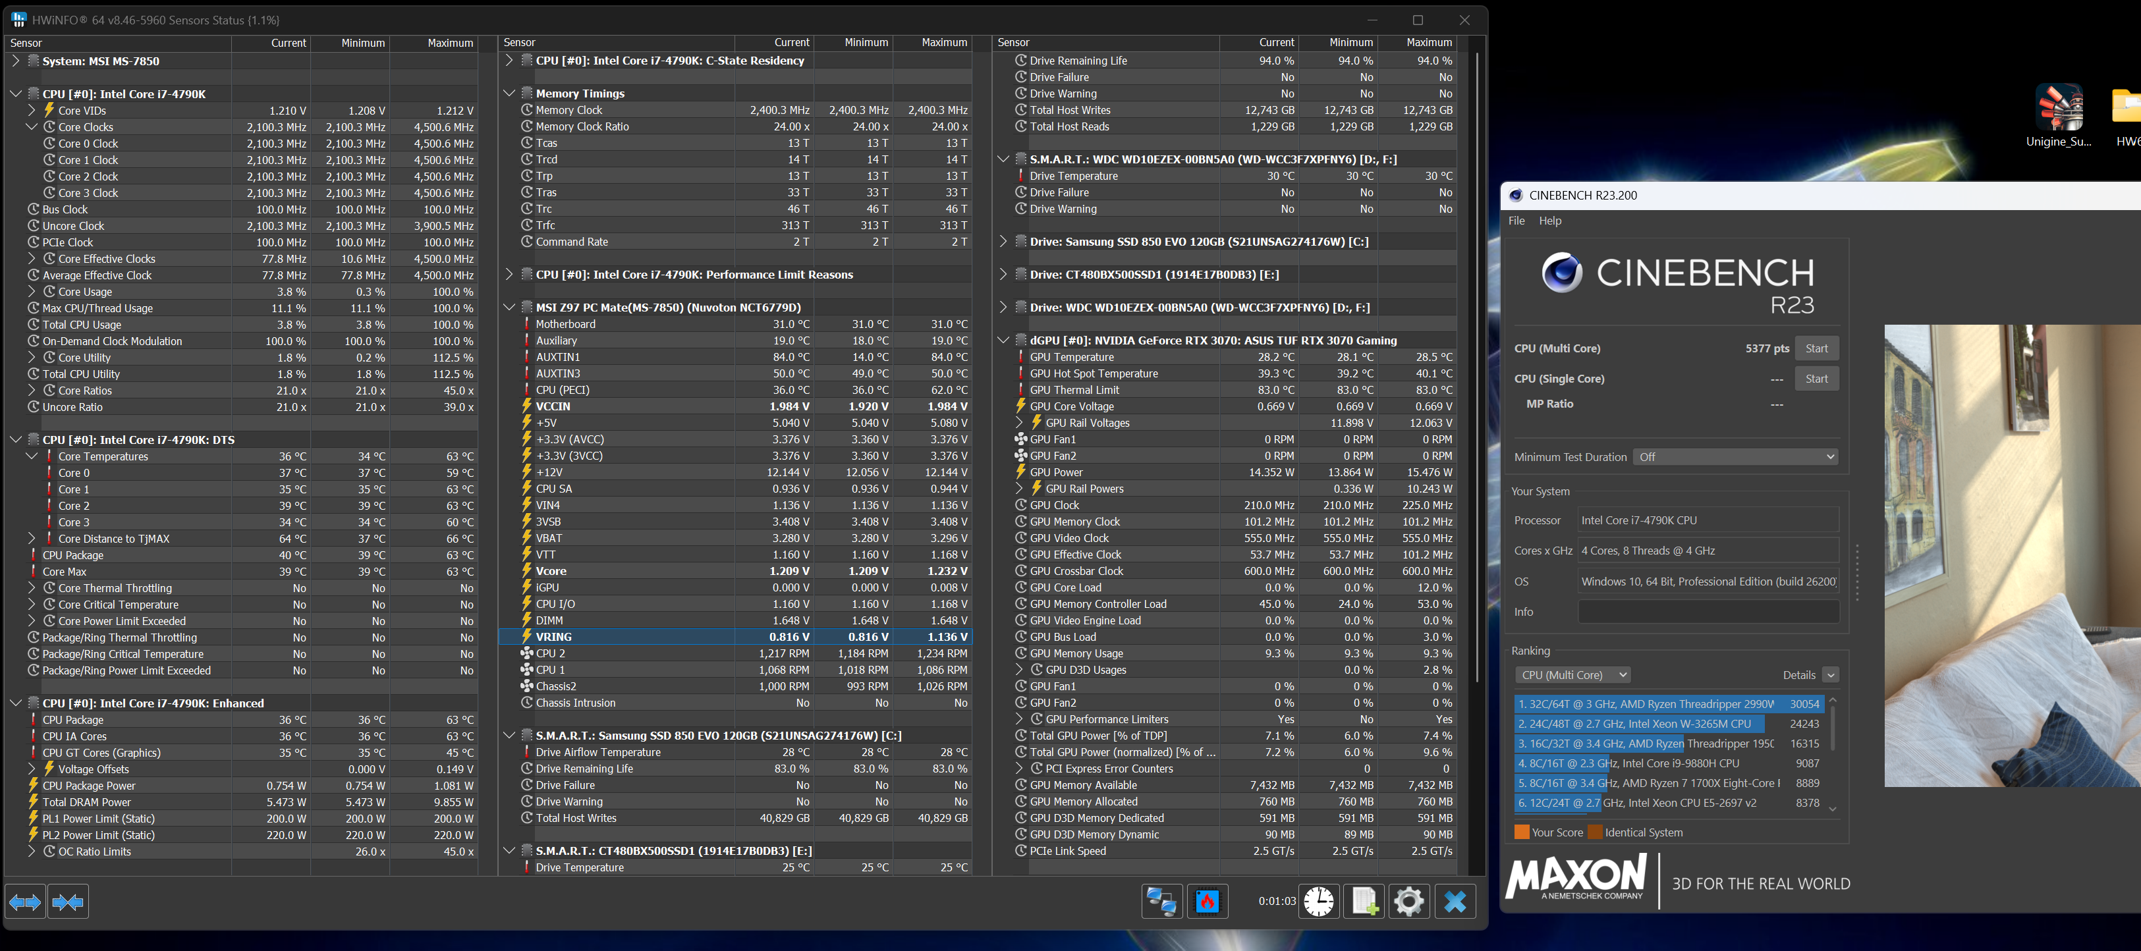Screen dimensions: 2141x951
Task: Start logging with the document plus icon
Action: coord(1365,901)
